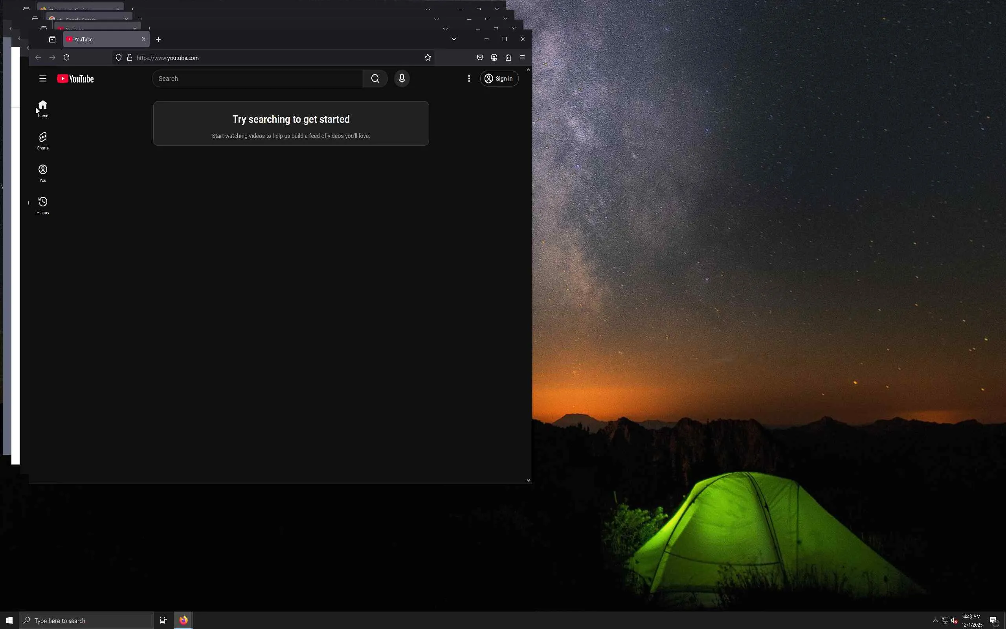Click the YouTube logo
1006x629 pixels.
[x=75, y=79]
